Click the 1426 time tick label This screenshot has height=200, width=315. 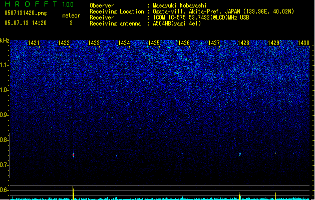pyautogui.click(x=184, y=43)
